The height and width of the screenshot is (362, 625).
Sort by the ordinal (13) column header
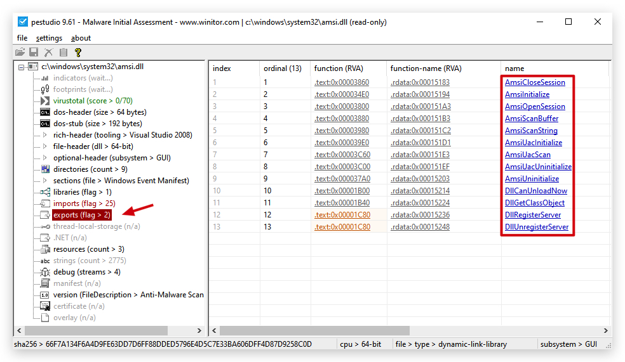tap(285, 68)
